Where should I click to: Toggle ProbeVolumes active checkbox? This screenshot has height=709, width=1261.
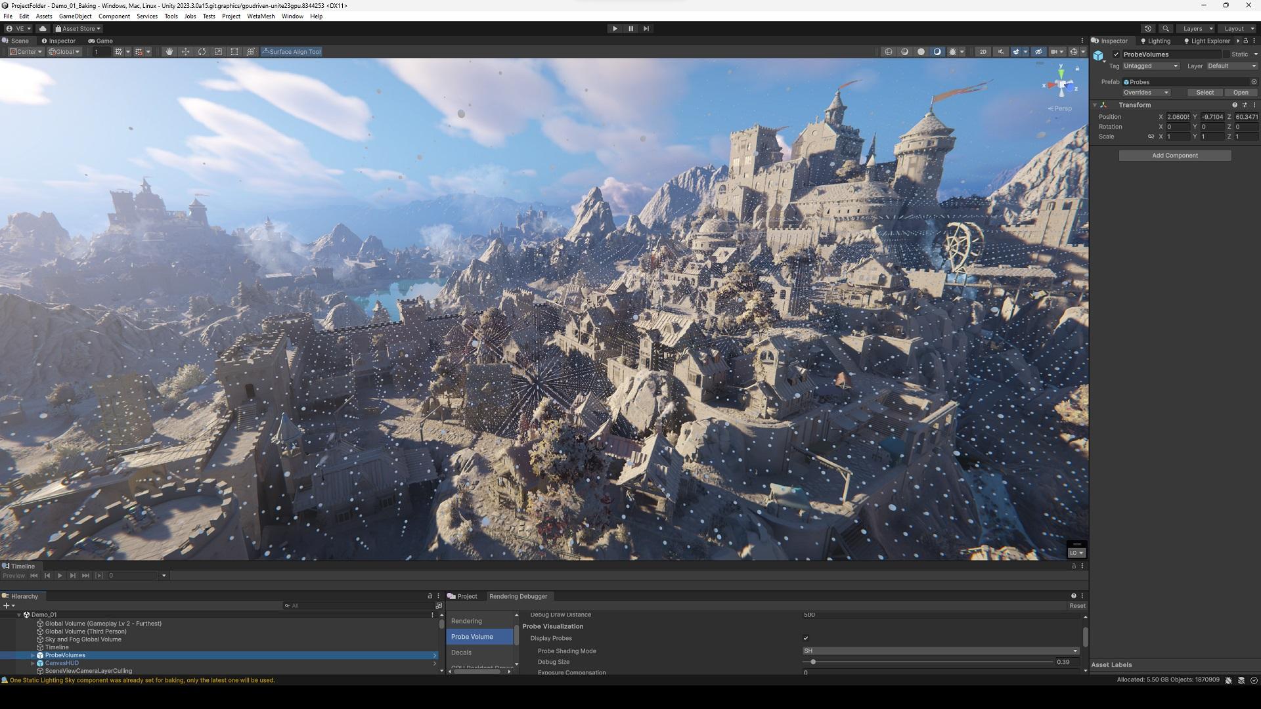click(1116, 54)
